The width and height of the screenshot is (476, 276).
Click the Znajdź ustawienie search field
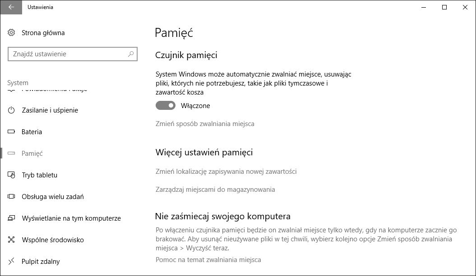pyautogui.click(x=68, y=54)
